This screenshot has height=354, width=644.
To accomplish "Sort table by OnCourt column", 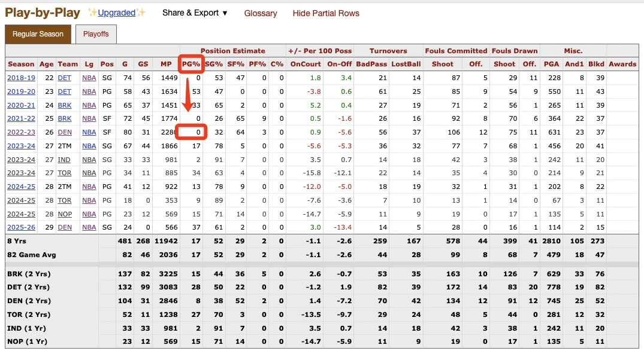I will [306, 64].
